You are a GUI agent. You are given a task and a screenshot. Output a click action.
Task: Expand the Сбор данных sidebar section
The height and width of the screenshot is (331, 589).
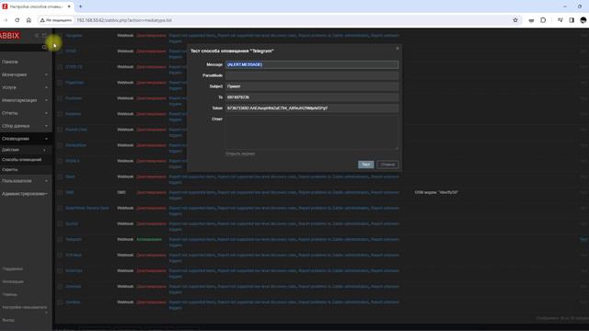[25, 126]
